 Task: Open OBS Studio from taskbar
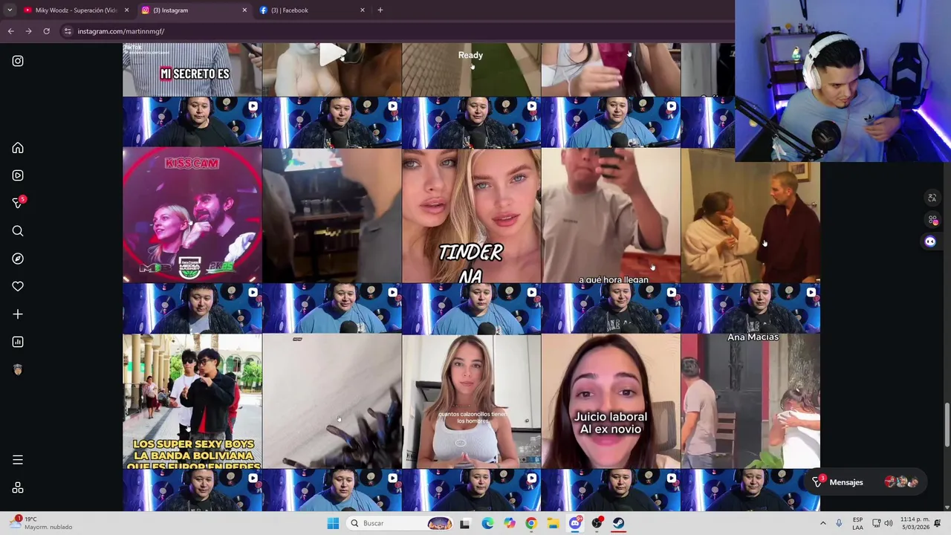click(x=597, y=523)
